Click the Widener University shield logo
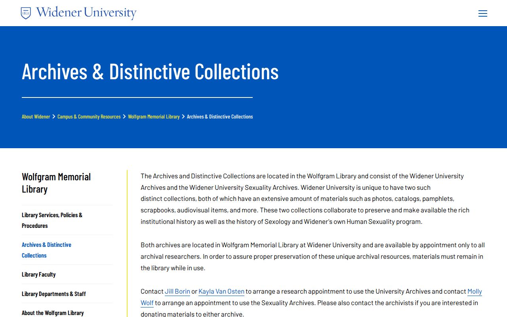Image resolution: width=507 pixels, height=317 pixels. pyautogui.click(x=26, y=13)
